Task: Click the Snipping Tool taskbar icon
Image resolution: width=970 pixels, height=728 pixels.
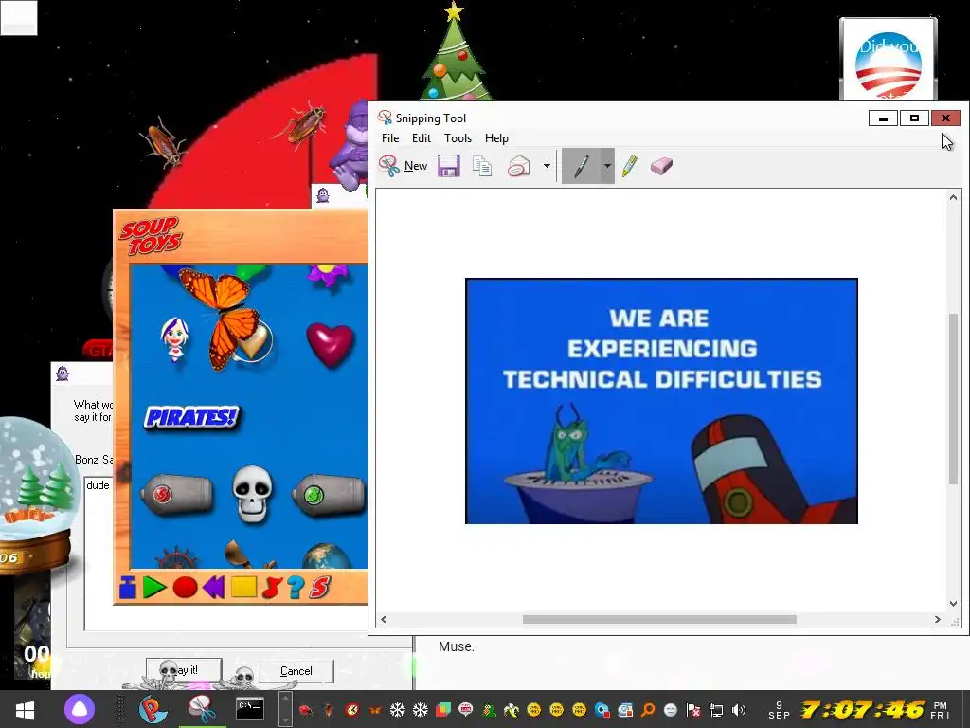Action: click(202, 709)
